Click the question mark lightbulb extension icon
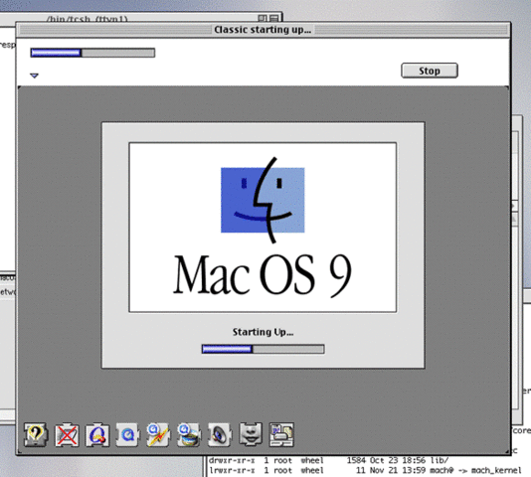The image size is (531, 477). click(x=36, y=434)
